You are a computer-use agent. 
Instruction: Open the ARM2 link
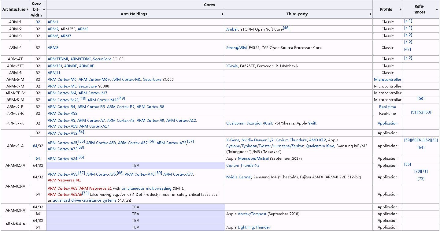(x=53, y=29)
